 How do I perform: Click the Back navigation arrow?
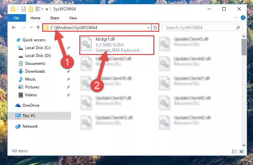click(x=14, y=27)
